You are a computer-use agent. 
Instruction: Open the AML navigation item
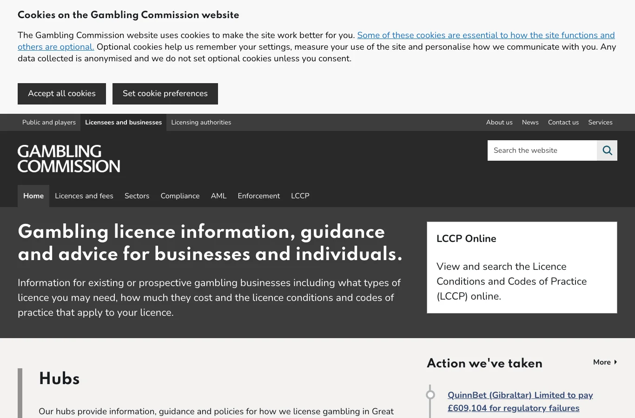pyautogui.click(x=218, y=196)
